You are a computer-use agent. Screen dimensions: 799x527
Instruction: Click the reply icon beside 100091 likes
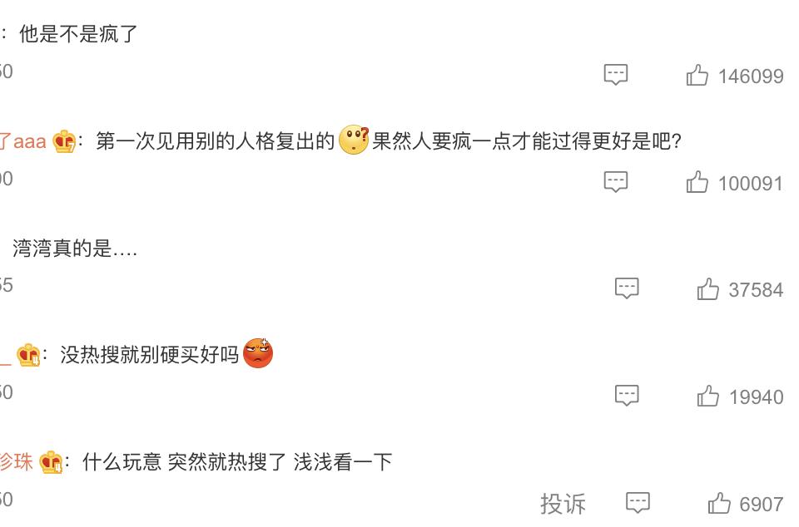click(x=613, y=182)
